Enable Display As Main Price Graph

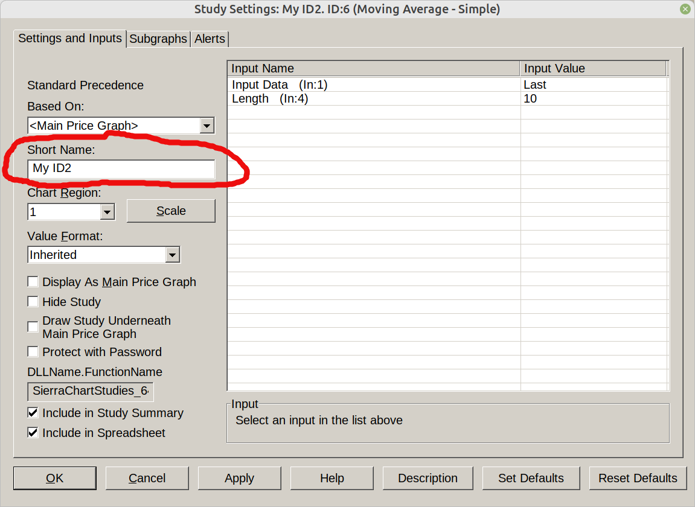point(33,282)
